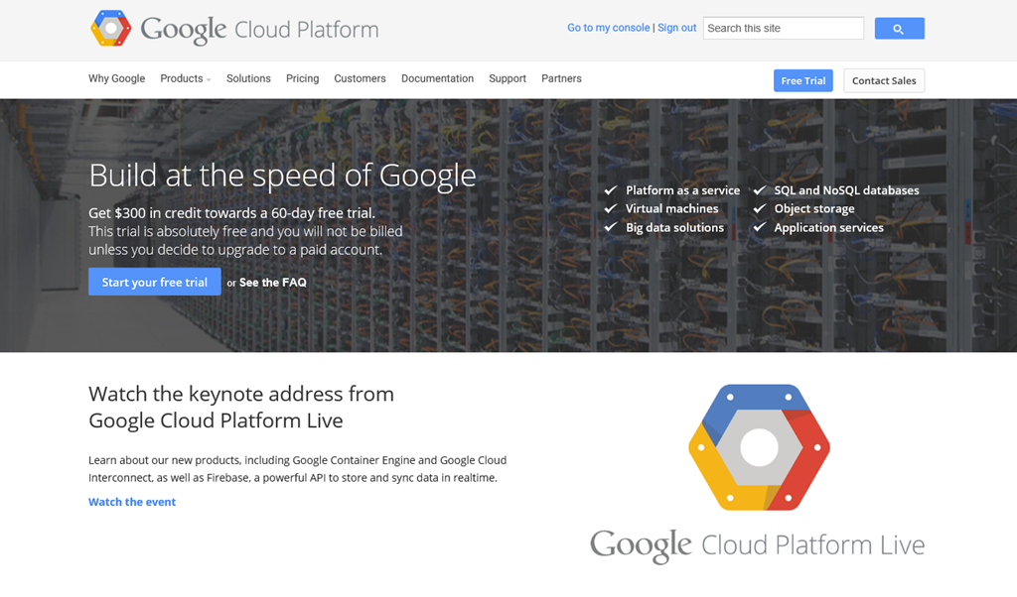Open the Partners page

(562, 78)
